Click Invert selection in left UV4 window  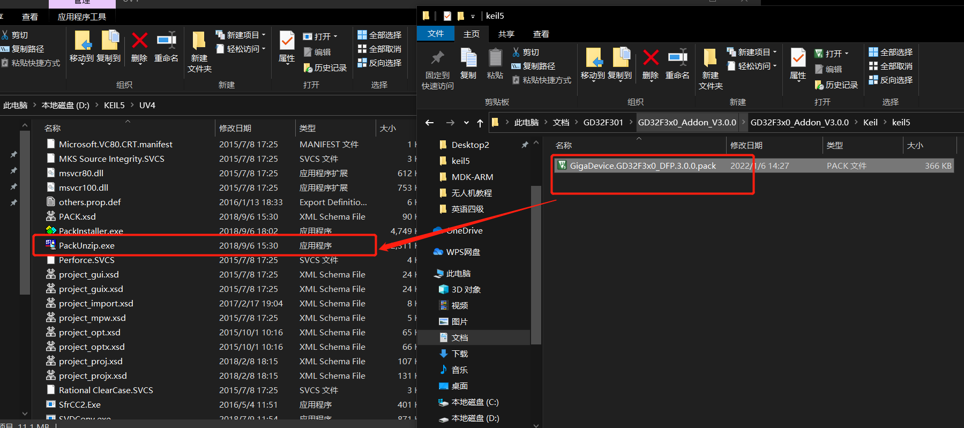[379, 63]
